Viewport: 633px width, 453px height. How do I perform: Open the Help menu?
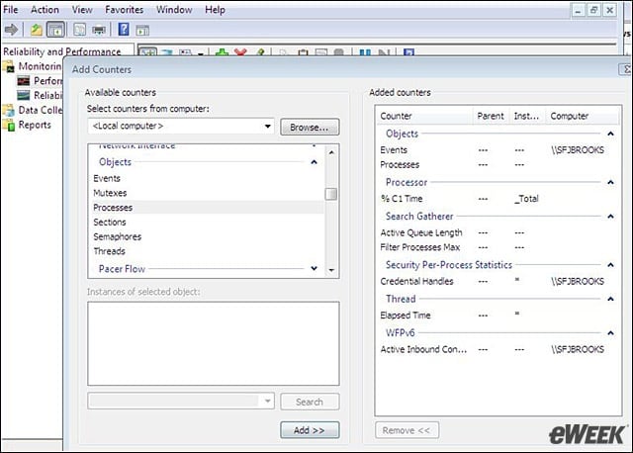pyautogui.click(x=215, y=10)
